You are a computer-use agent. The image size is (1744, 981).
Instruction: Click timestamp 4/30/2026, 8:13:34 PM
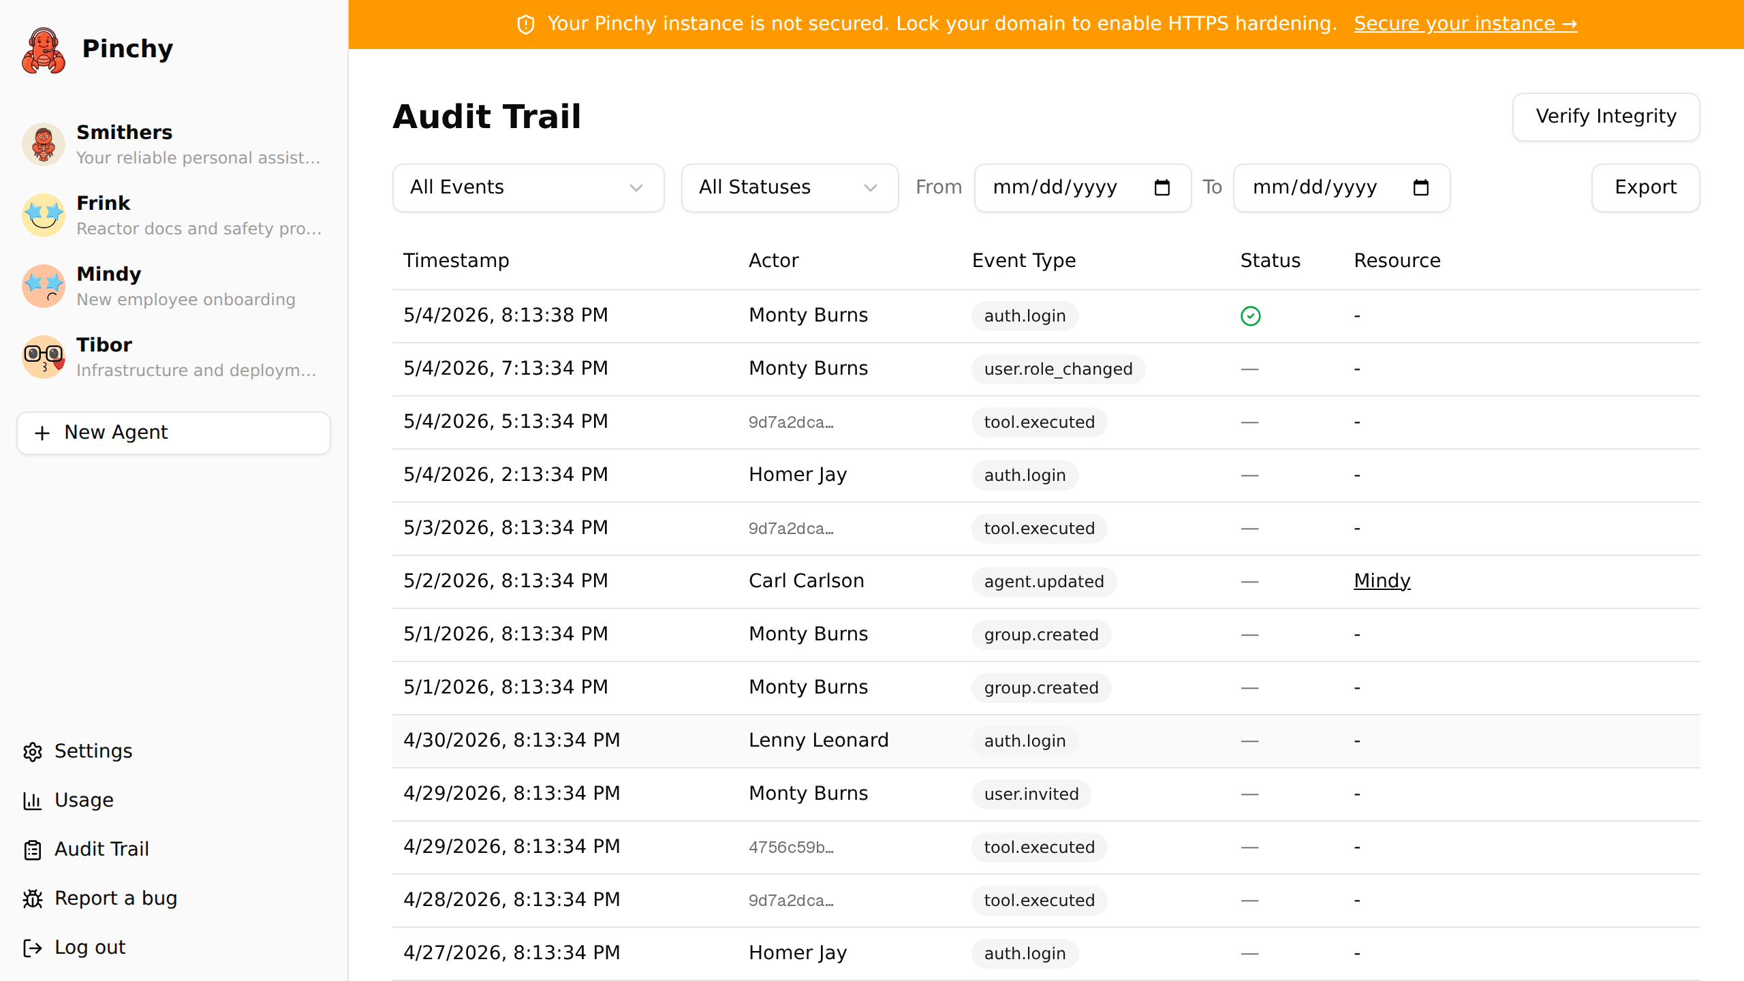tap(512, 741)
